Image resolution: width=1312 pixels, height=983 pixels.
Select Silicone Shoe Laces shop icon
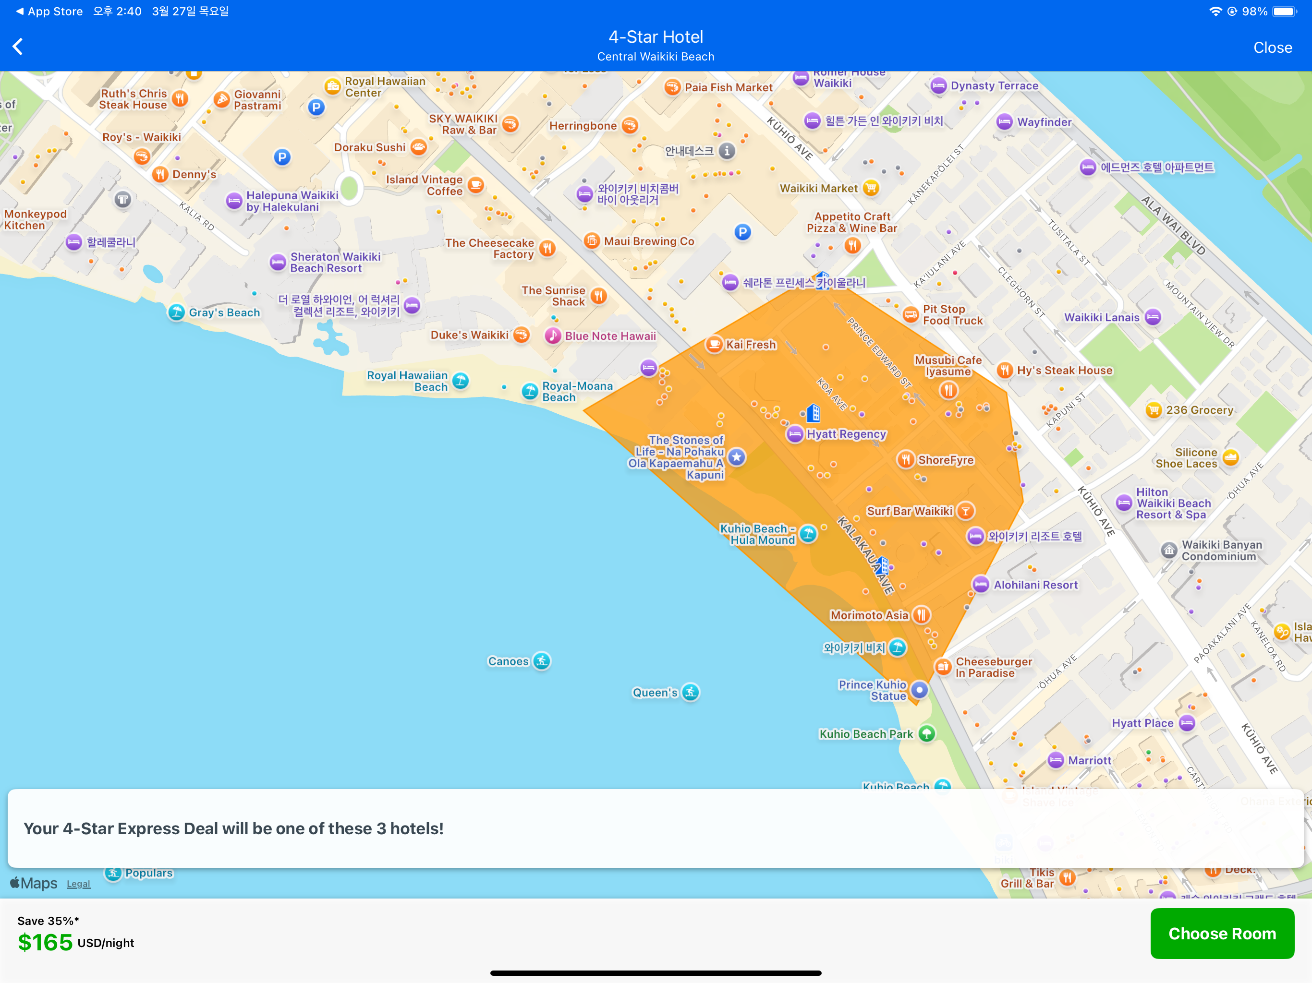click(1231, 457)
